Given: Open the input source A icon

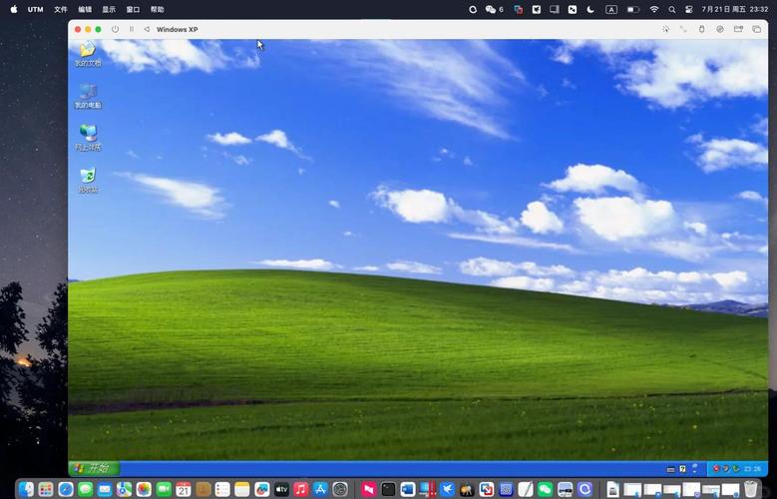Looking at the screenshot, I should coord(611,9).
